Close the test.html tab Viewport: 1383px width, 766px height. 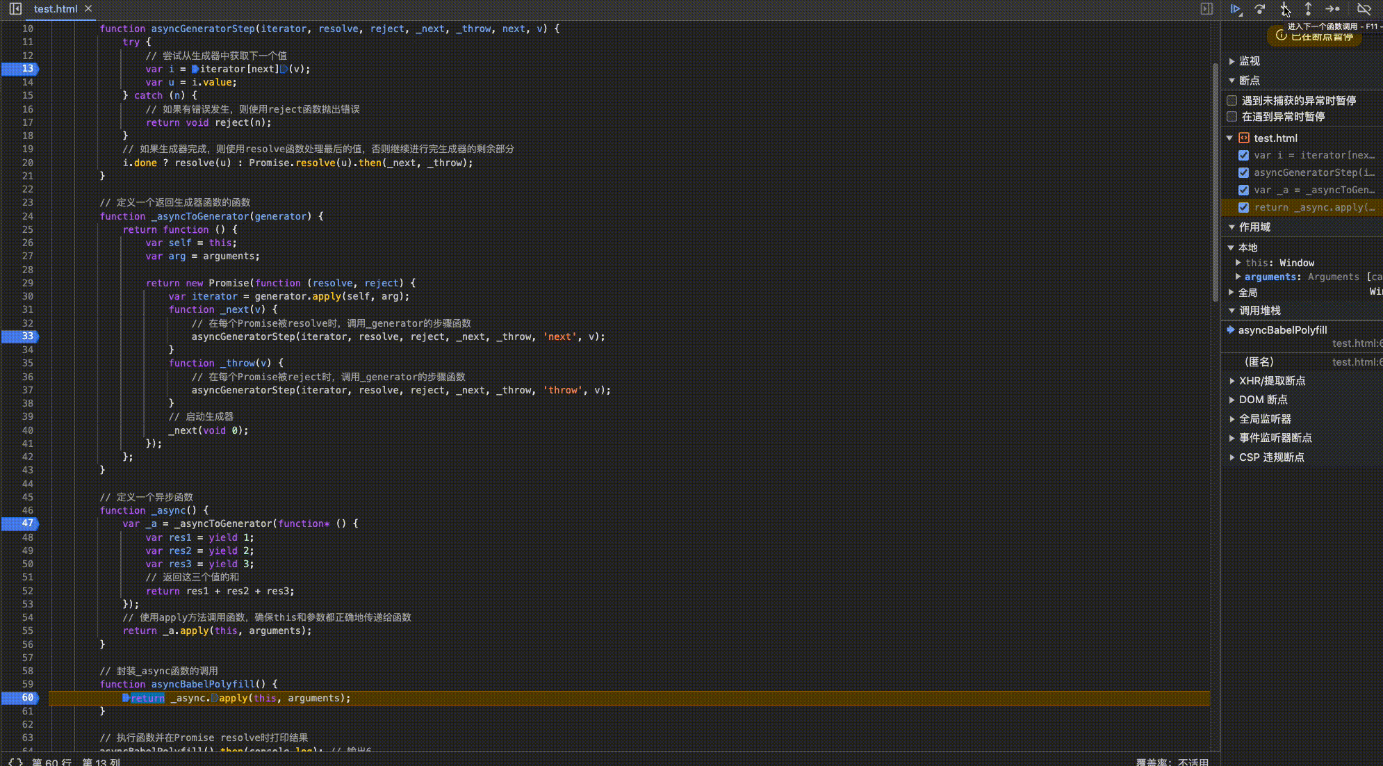[x=88, y=9]
